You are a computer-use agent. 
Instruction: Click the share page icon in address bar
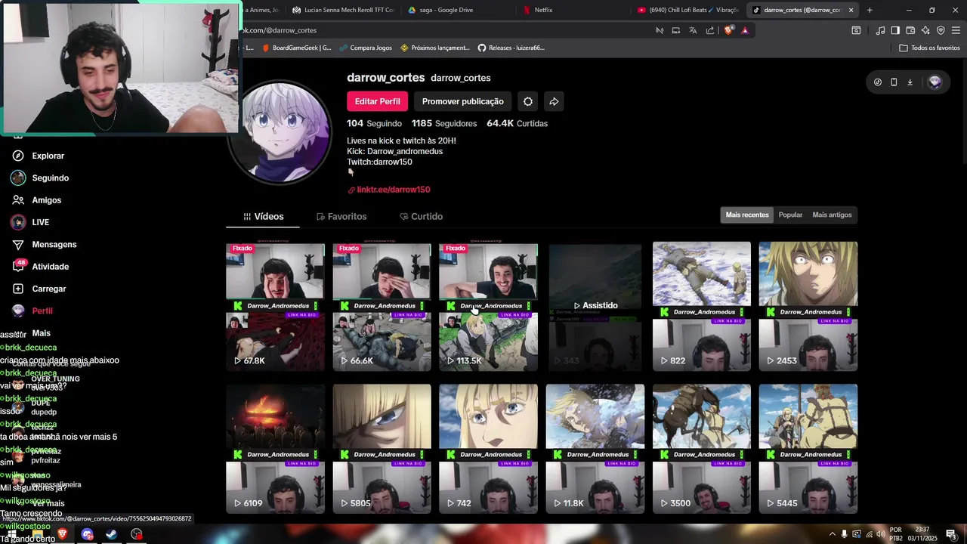pyautogui.click(x=710, y=30)
